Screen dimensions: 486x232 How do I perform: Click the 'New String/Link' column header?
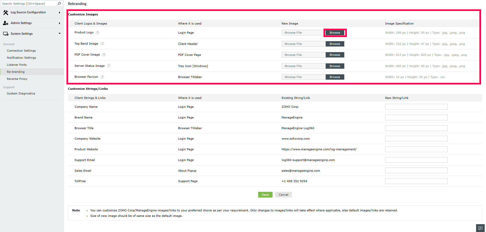(397, 98)
